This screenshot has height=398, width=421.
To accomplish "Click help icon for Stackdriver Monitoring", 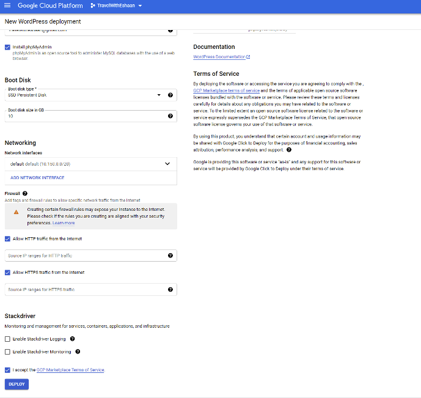I will [x=78, y=352].
